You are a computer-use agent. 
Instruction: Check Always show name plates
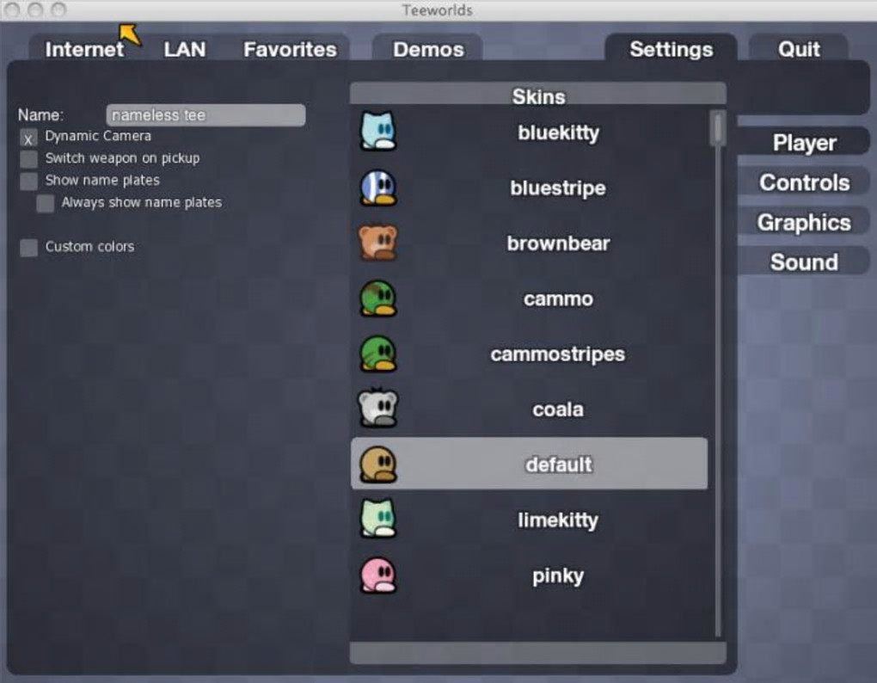coord(46,204)
